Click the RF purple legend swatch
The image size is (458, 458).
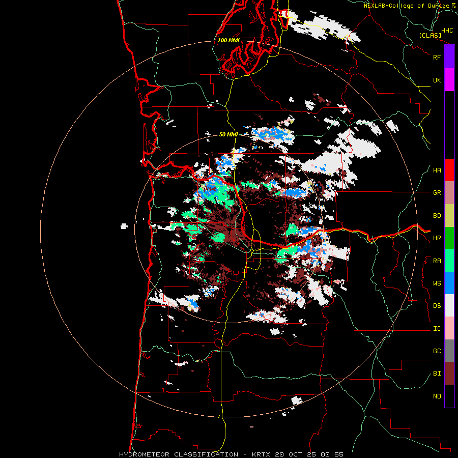[449, 57]
